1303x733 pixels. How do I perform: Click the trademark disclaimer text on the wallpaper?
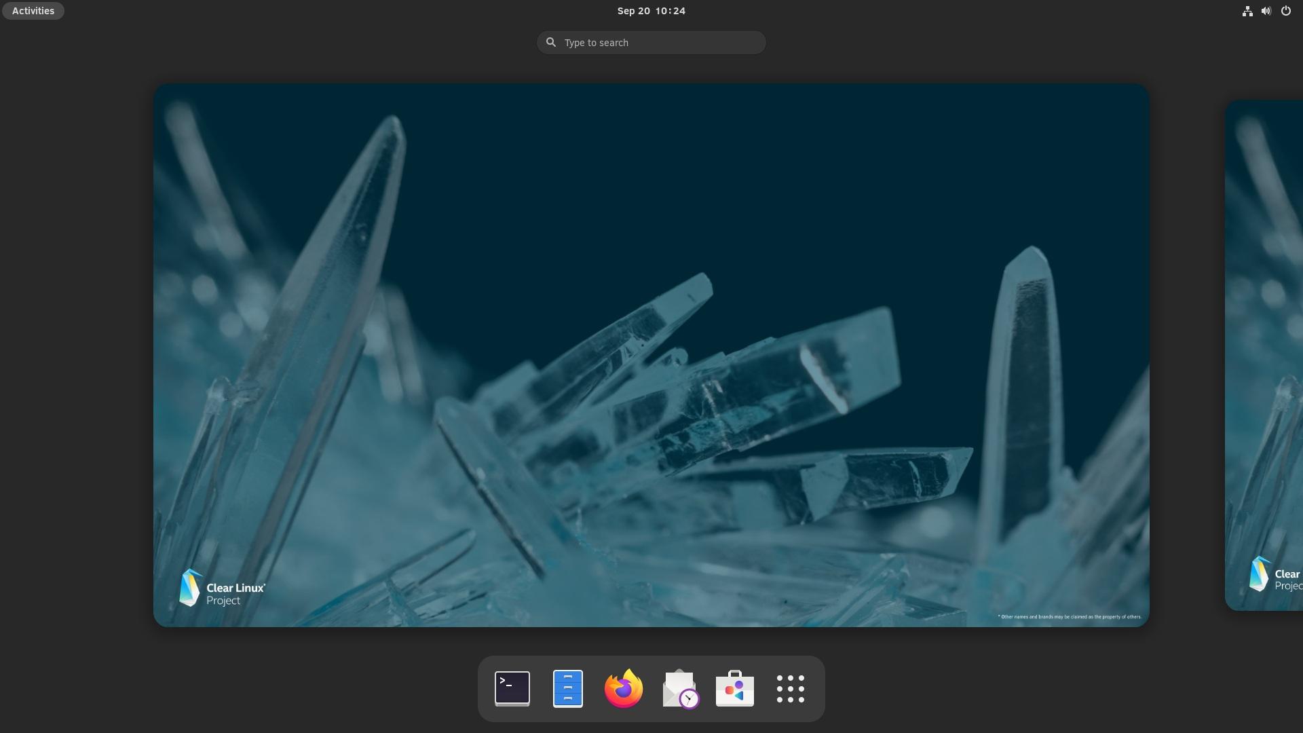click(1068, 618)
